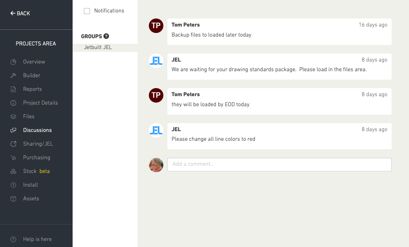
Task: Click the PROJECTS AREA heading
Action: point(36,43)
